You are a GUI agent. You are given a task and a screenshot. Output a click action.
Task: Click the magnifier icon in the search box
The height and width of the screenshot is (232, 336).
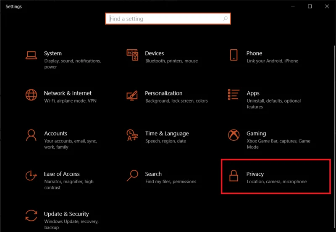click(x=225, y=18)
